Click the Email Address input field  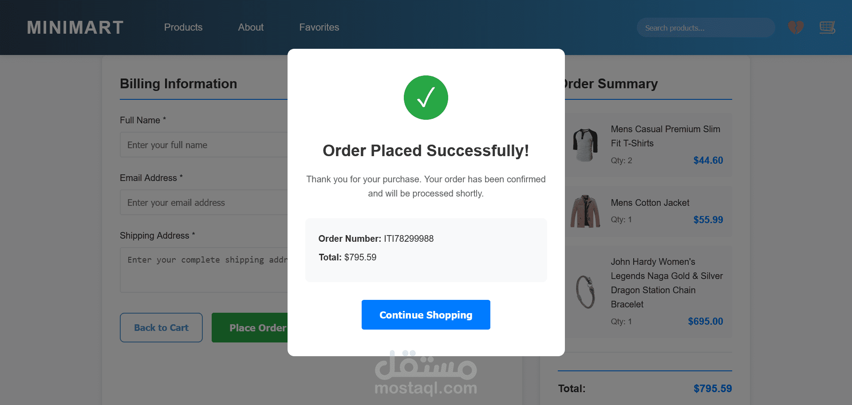pos(204,203)
